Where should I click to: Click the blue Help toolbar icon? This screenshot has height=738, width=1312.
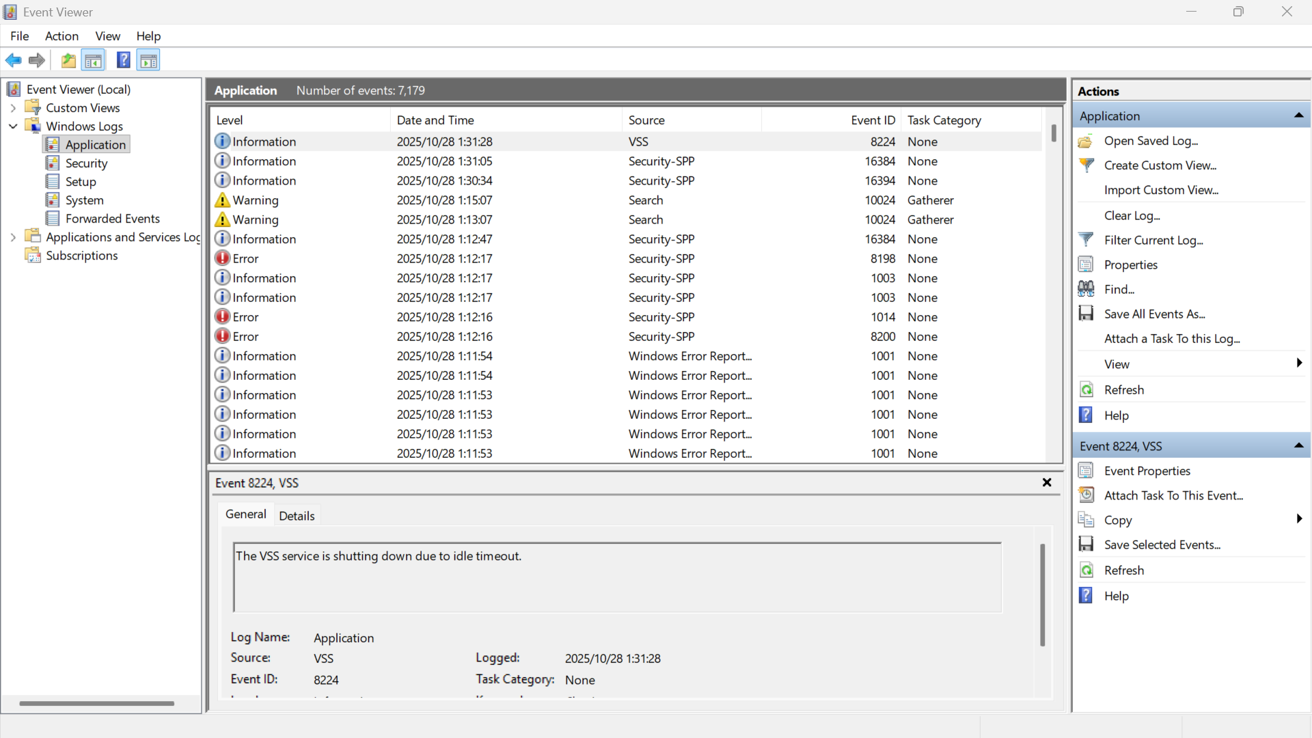(123, 60)
